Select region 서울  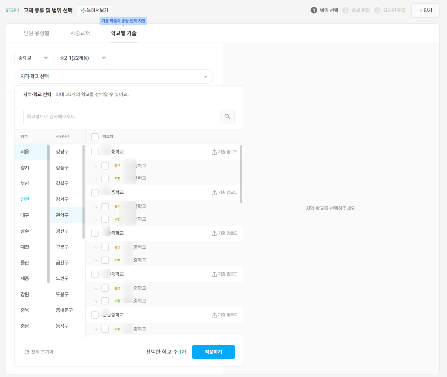(31, 152)
